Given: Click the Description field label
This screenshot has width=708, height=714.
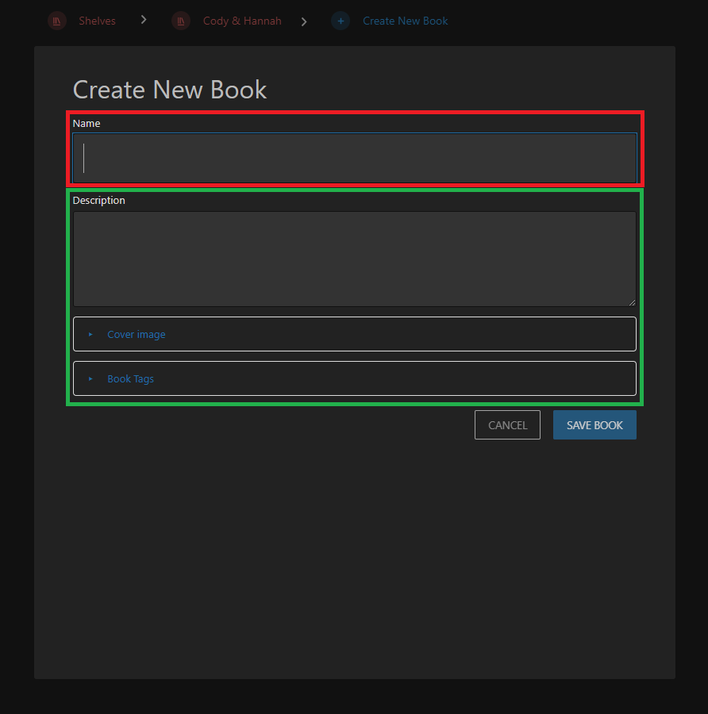Looking at the screenshot, I should point(99,201).
